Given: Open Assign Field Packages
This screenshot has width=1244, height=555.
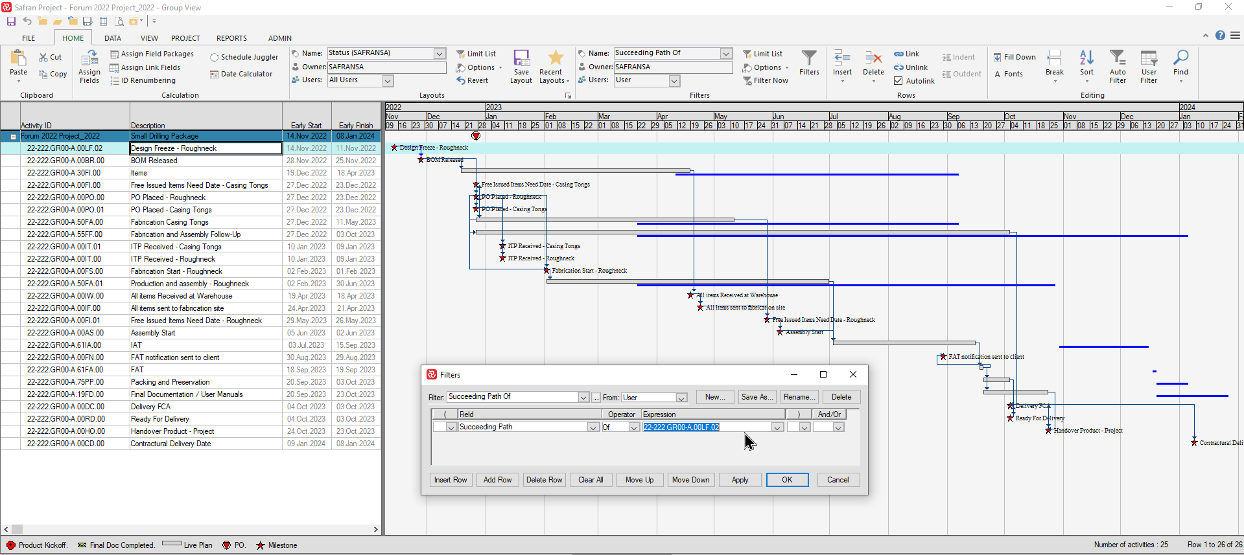Looking at the screenshot, I should coord(152,54).
